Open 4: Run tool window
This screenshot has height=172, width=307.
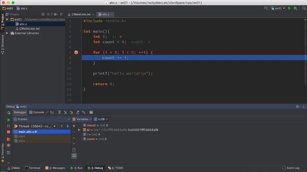coord(76,168)
